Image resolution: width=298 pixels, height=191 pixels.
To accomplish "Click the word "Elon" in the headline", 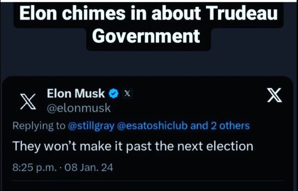I will pos(38,13).
